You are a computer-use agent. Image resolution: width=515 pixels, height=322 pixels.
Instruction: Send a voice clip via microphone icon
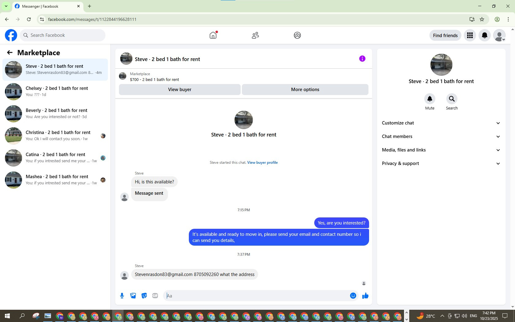pyautogui.click(x=122, y=296)
